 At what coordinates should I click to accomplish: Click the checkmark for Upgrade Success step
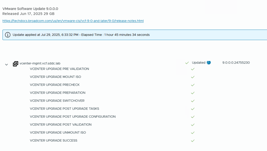point(193,141)
